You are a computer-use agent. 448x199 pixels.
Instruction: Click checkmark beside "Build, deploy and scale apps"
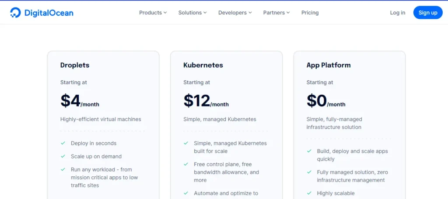(309, 151)
